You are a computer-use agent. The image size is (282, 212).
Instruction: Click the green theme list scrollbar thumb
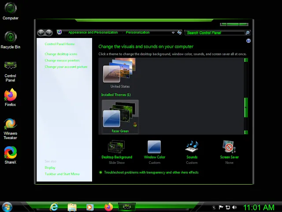pos(246,107)
